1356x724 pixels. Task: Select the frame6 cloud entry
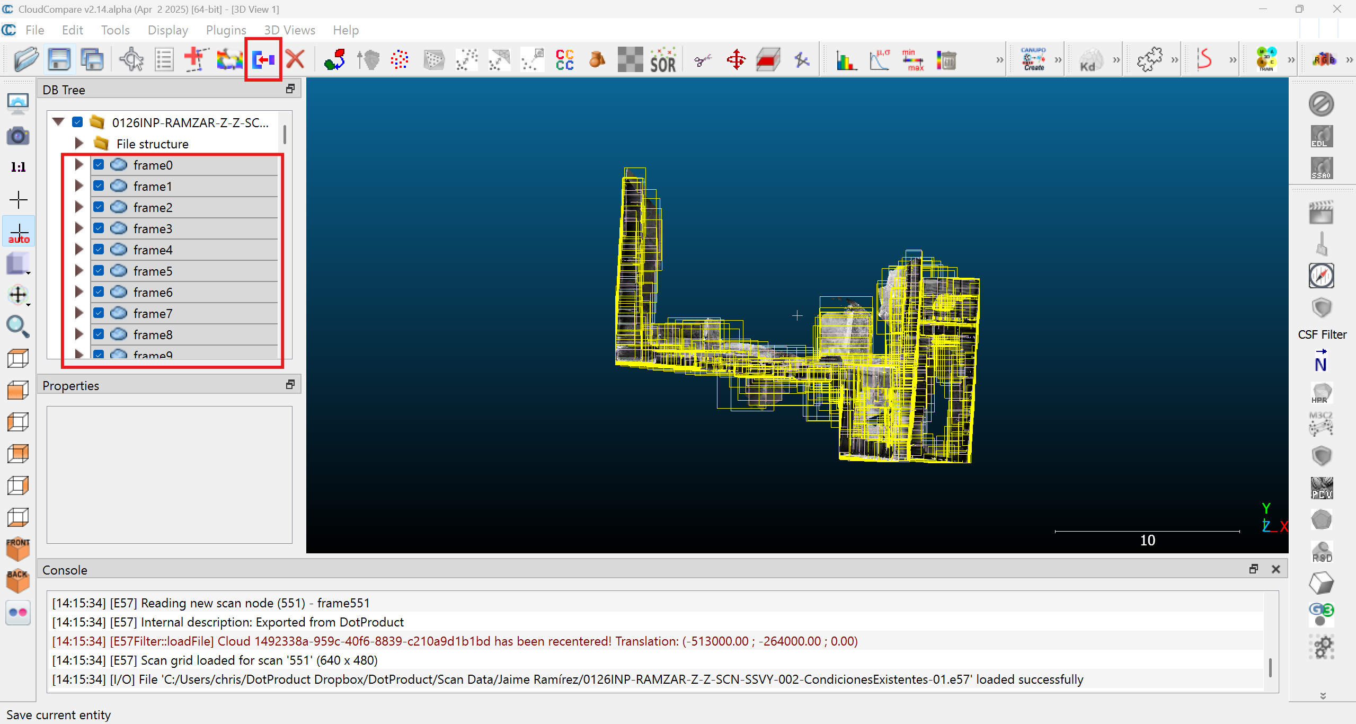coord(153,292)
